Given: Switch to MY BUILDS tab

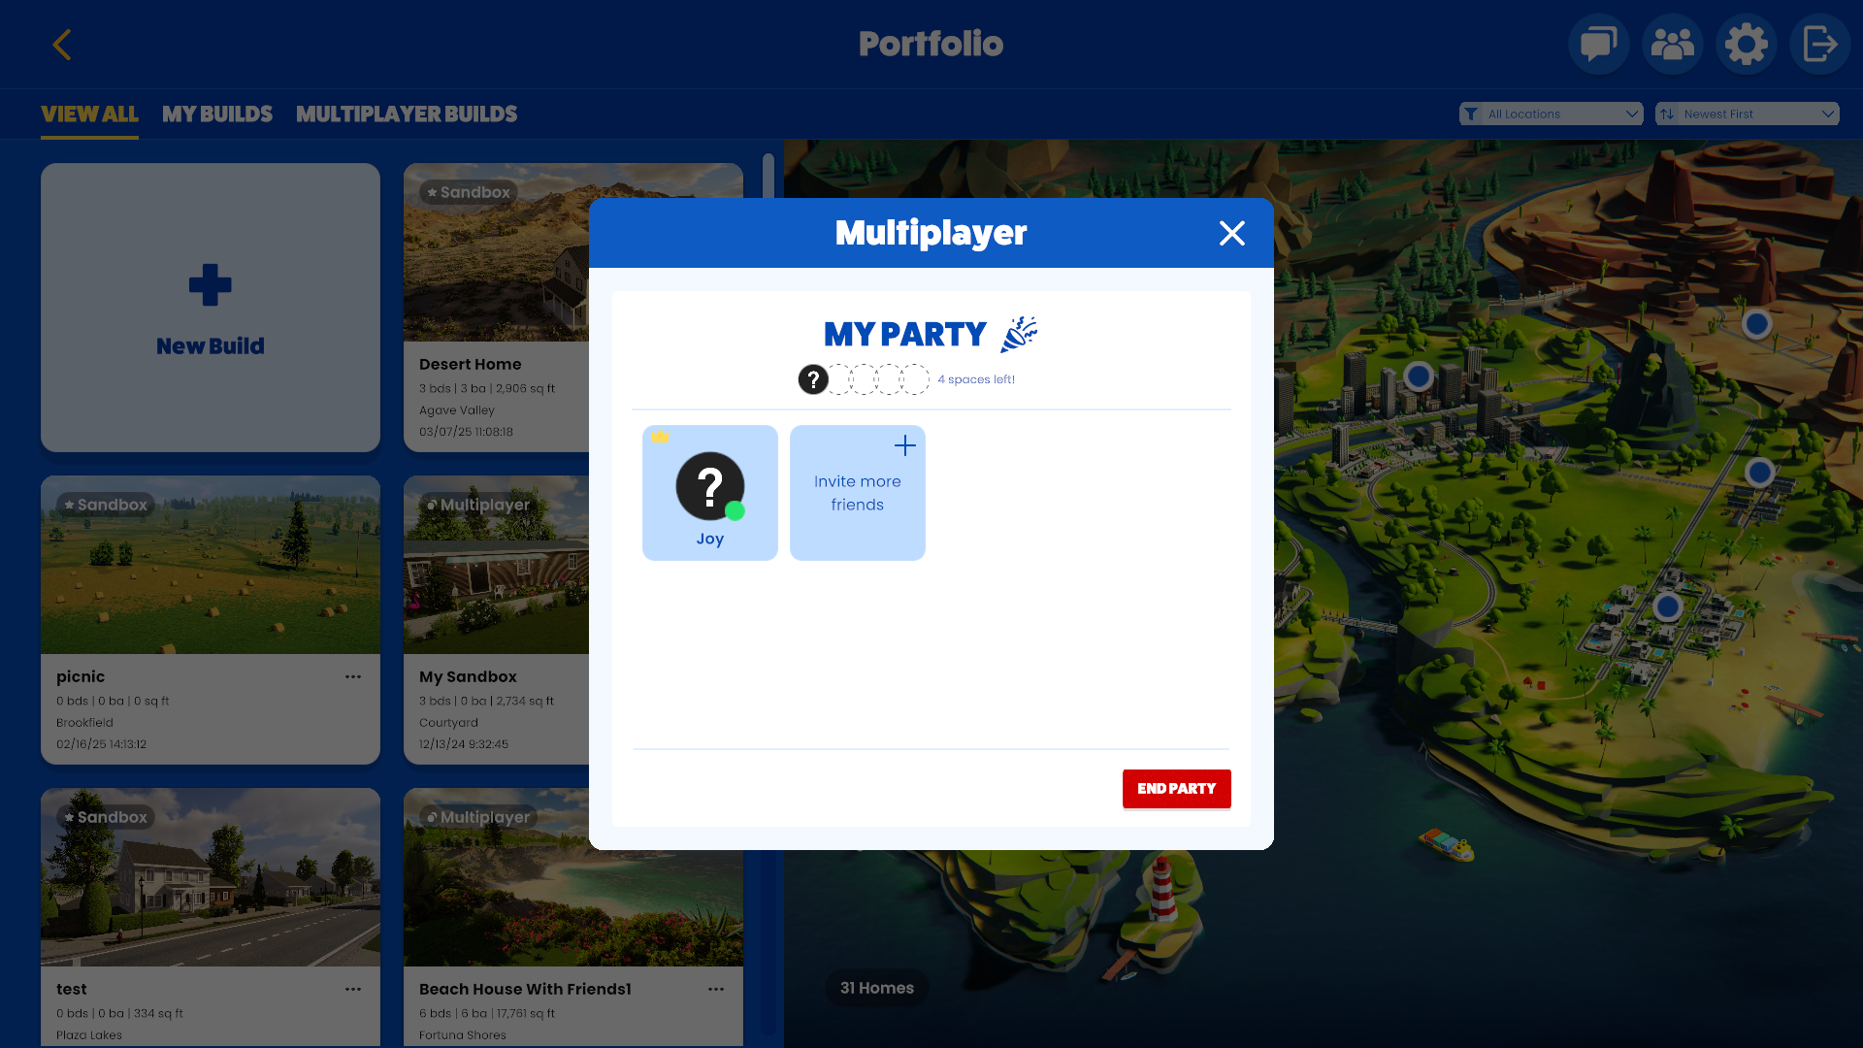Looking at the screenshot, I should point(217,114).
